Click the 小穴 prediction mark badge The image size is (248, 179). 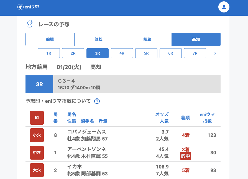pyautogui.click(x=37, y=135)
